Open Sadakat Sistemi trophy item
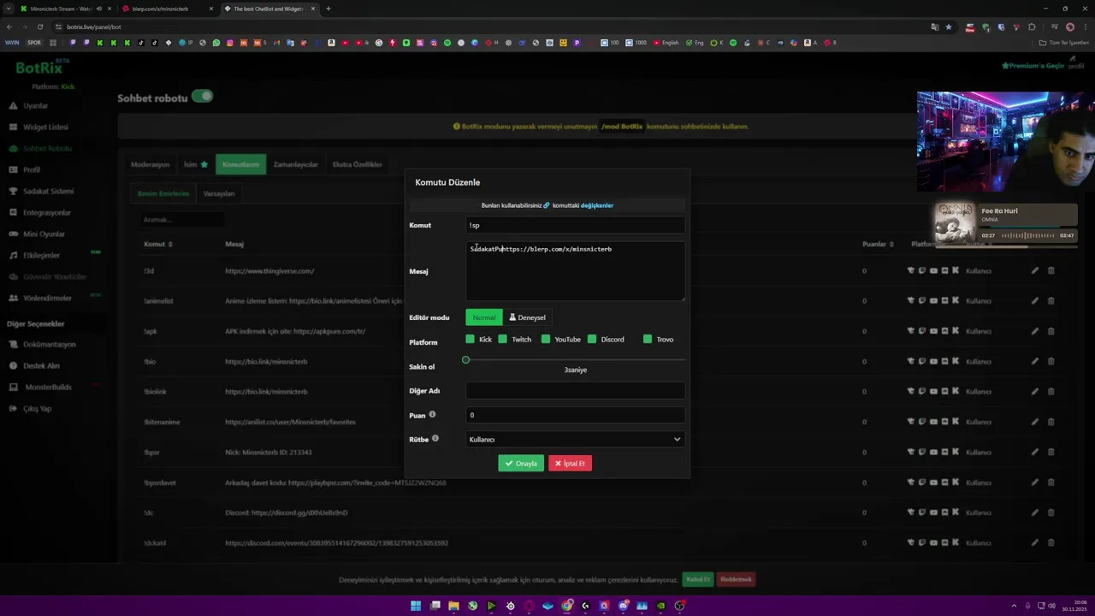1095x616 pixels. click(41, 191)
